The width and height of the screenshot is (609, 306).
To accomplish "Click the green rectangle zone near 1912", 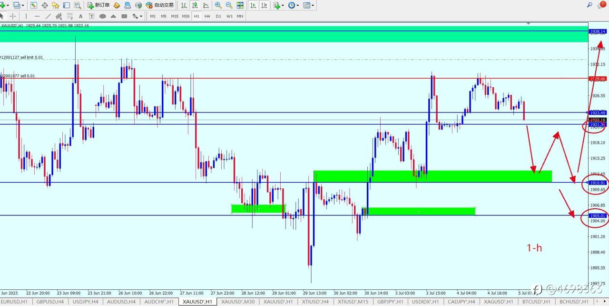I will click(x=432, y=176).
